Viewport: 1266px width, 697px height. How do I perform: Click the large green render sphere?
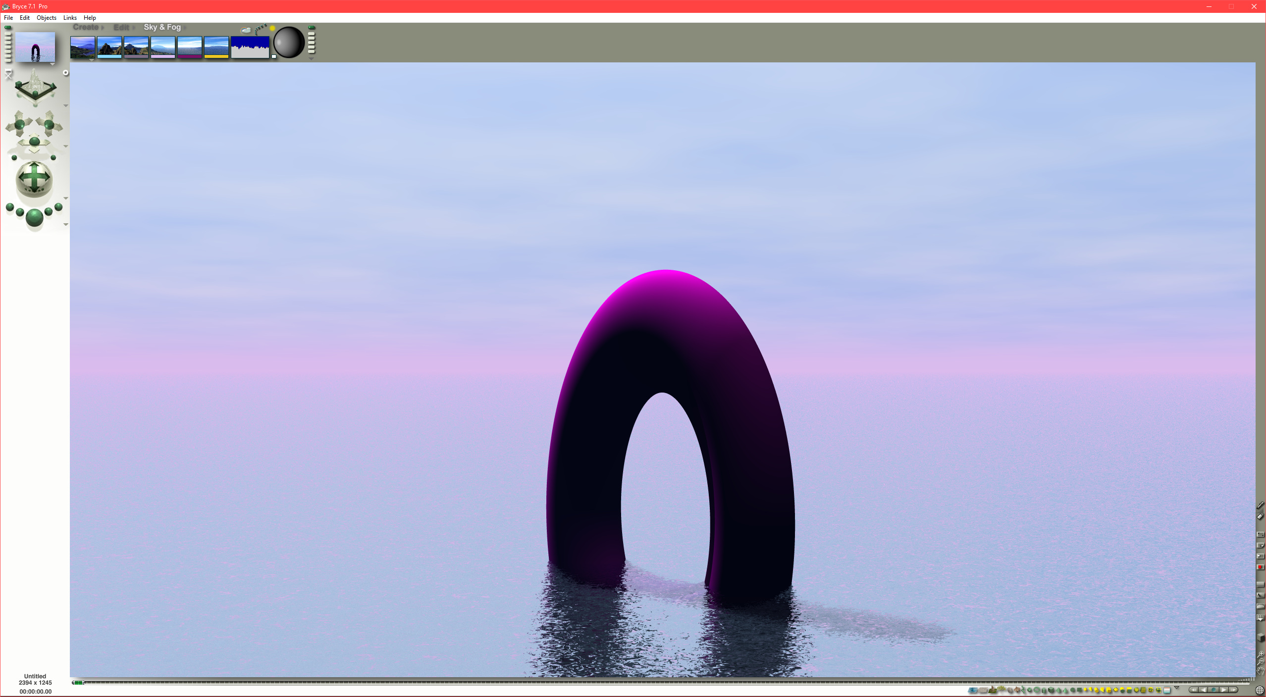[34, 218]
